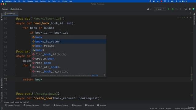Run with coverage icon next to Debug

pos(176,9)
